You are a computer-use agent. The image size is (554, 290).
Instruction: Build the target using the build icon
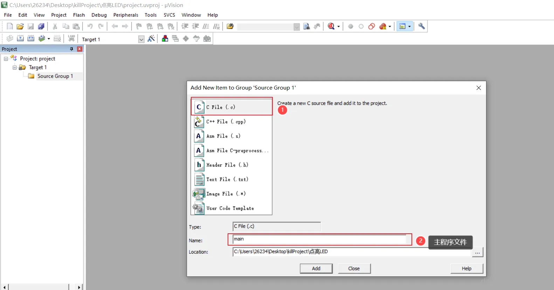(x=20, y=38)
